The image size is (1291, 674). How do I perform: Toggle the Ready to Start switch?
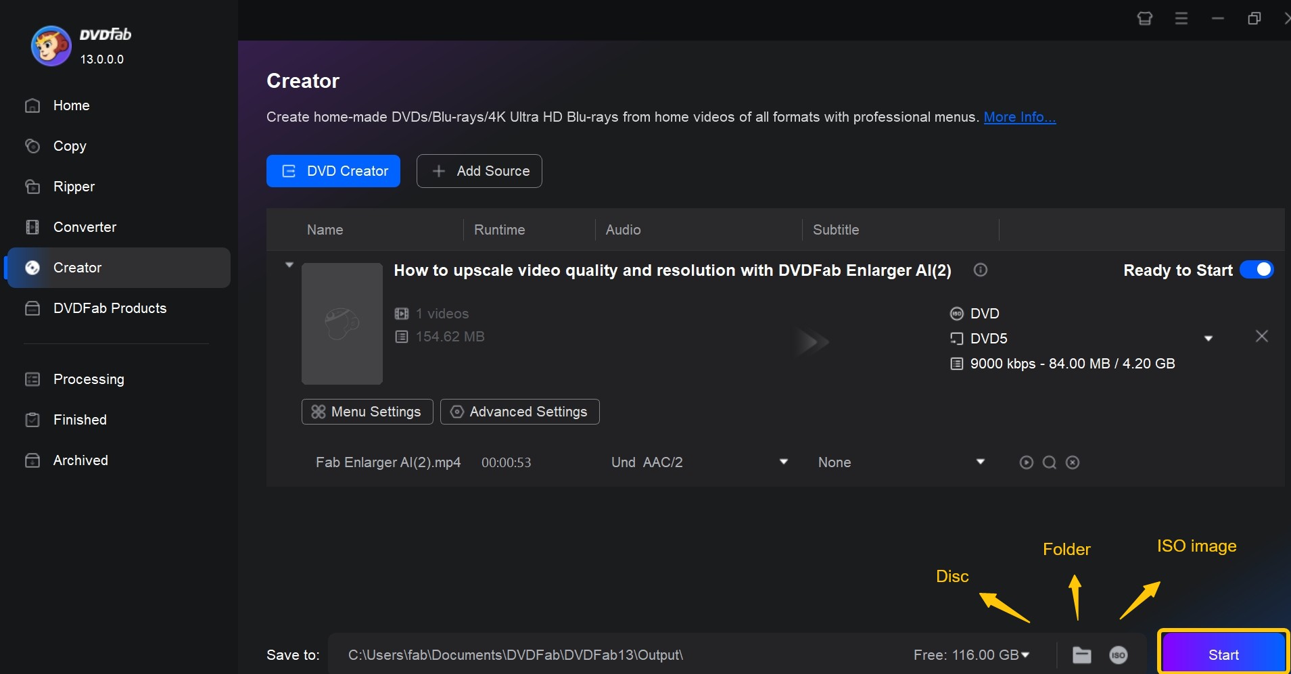1257,270
